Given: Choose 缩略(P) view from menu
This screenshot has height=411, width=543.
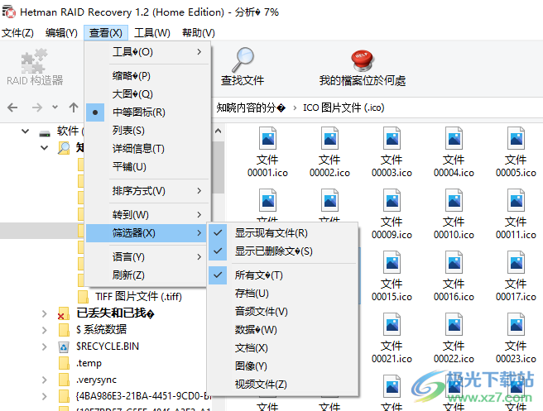Looking at the screenshot, I should (x=147, y=76).
